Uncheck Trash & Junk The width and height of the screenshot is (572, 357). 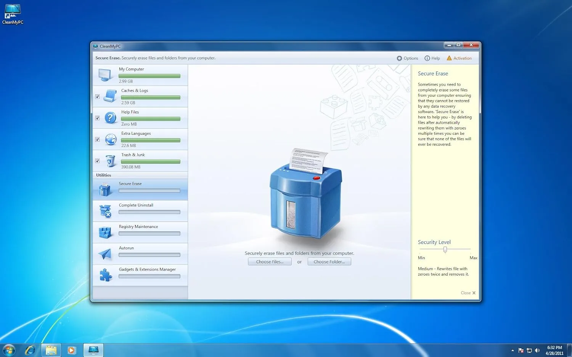click(x=97, y=161)
